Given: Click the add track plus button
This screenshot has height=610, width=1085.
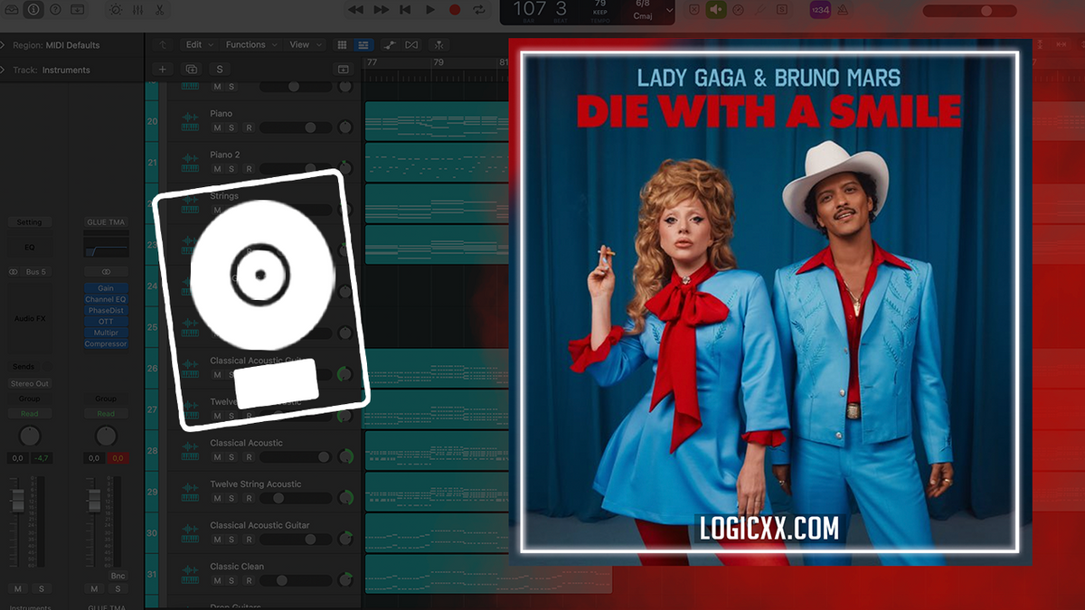Looking at the screenshot, I should (x=163, y=70).
